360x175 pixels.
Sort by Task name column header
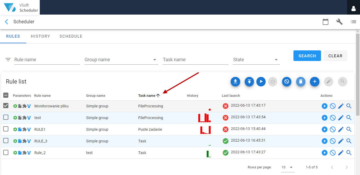pyautogui.click(x=149, y=95)
